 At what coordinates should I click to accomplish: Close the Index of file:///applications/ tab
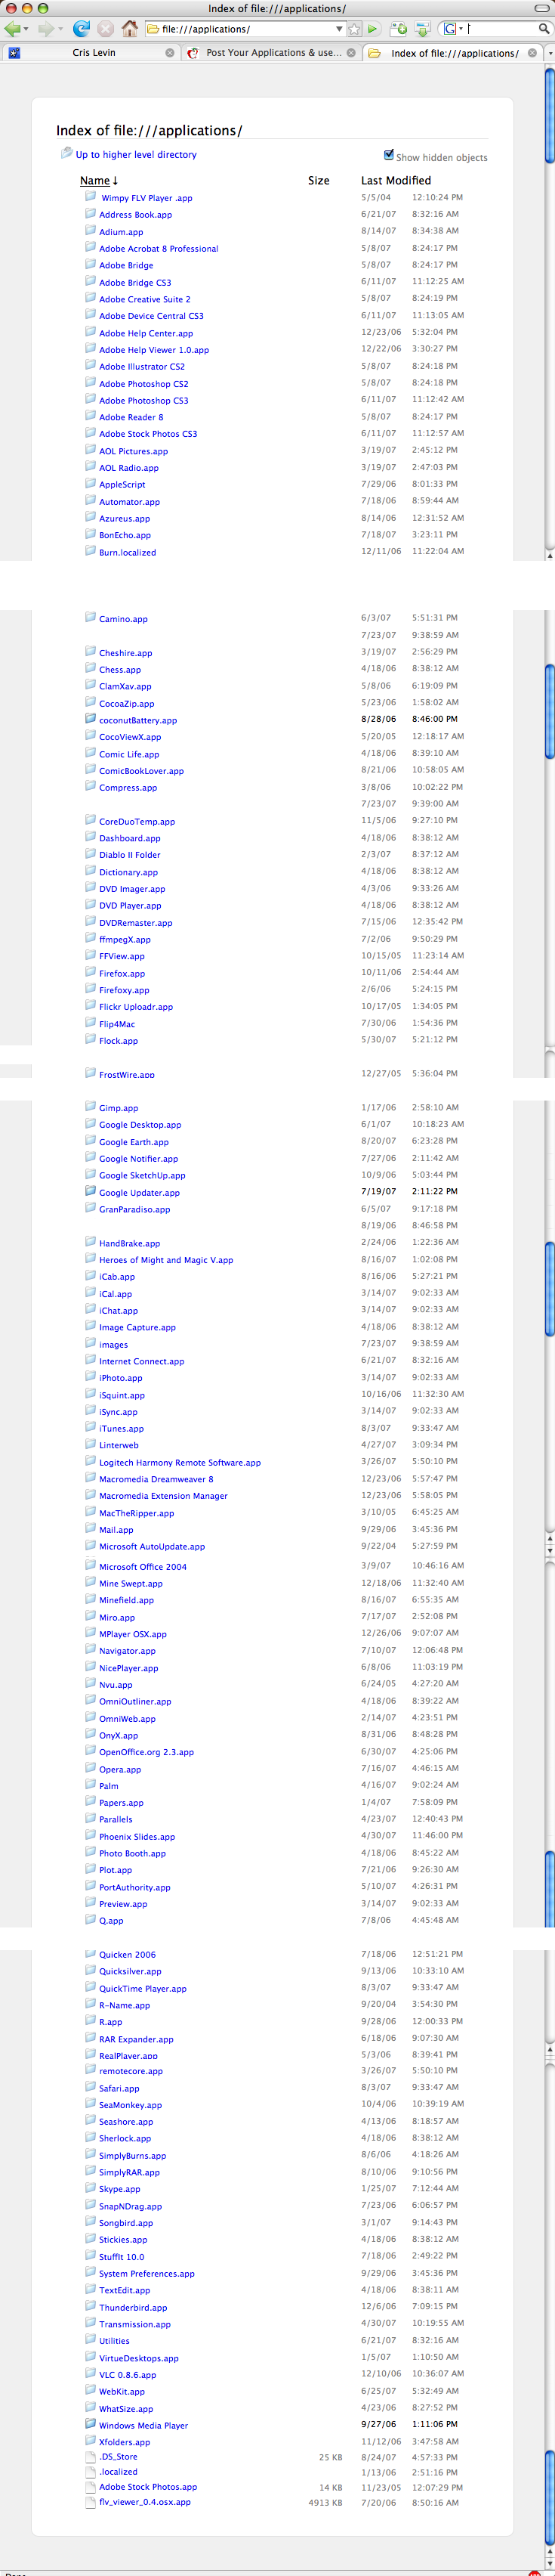[x=532, y=53]
